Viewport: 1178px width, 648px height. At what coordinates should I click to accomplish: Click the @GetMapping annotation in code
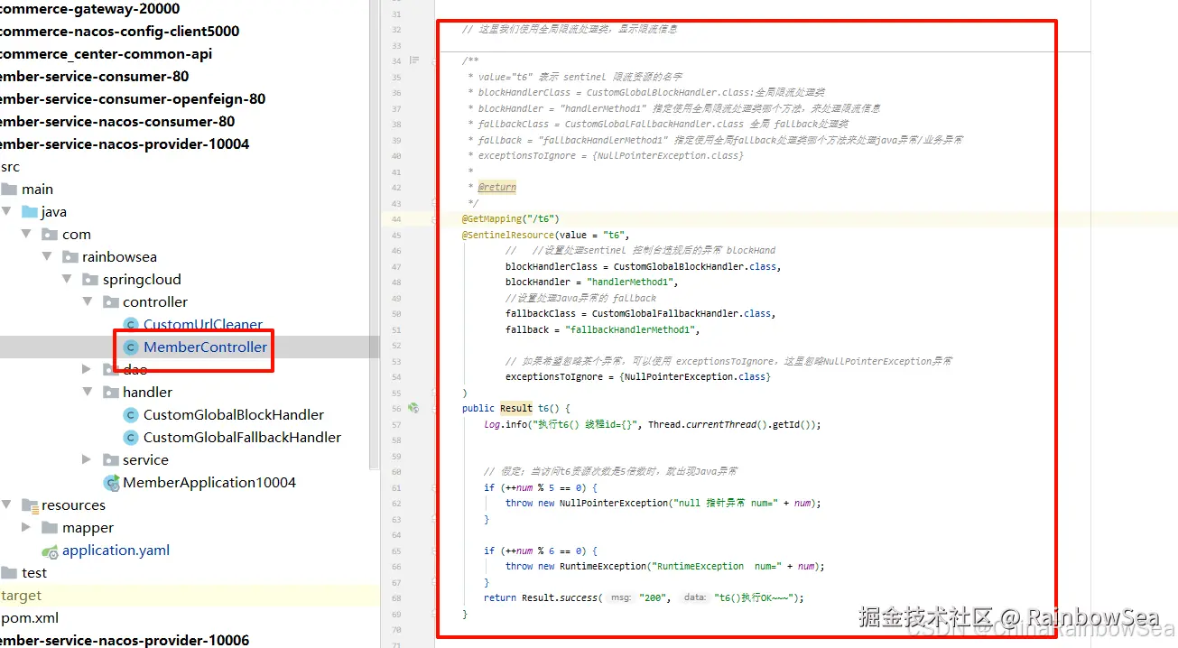coord(492,218)
